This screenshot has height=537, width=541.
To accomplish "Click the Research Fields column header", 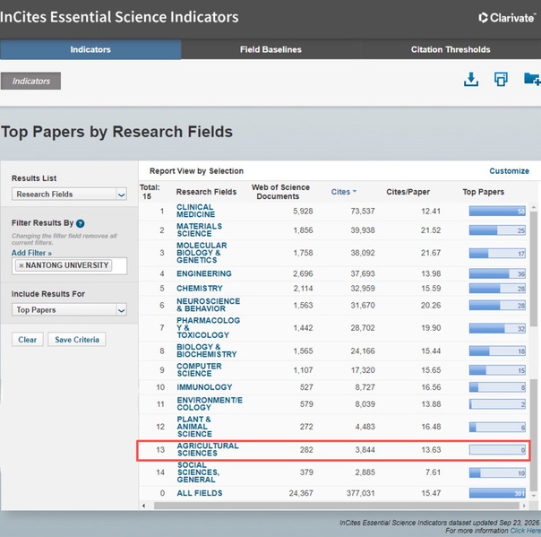I will click(x=206, y=192).
